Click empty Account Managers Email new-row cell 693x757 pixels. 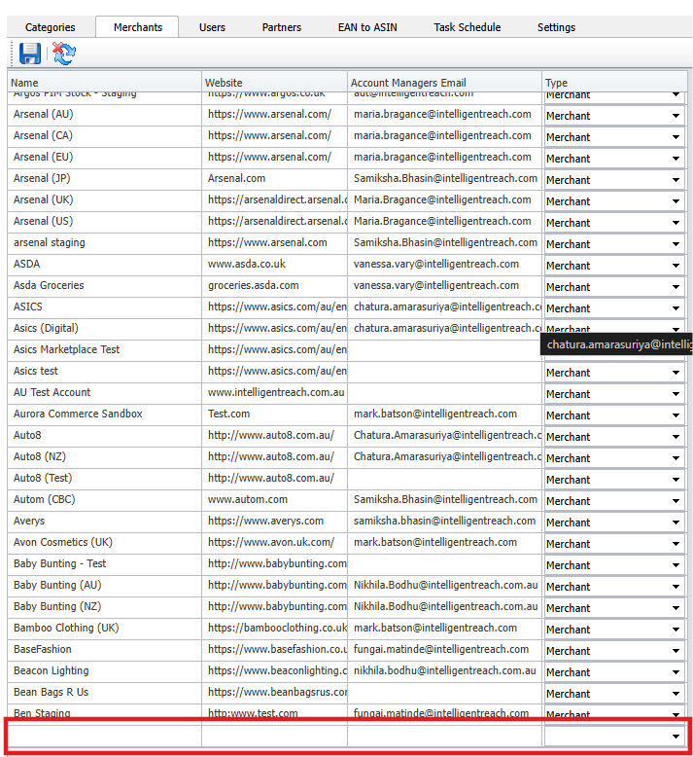pos(444,736)
